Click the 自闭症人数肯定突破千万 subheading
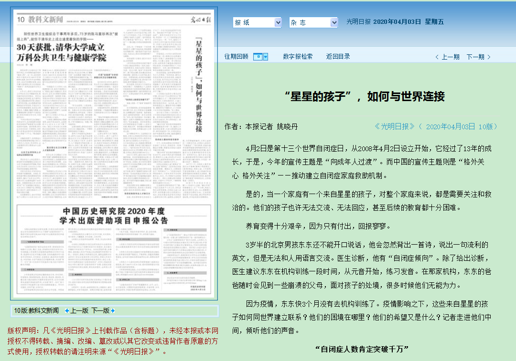This screenshot has height=361, width=516. tap(362, 349)
